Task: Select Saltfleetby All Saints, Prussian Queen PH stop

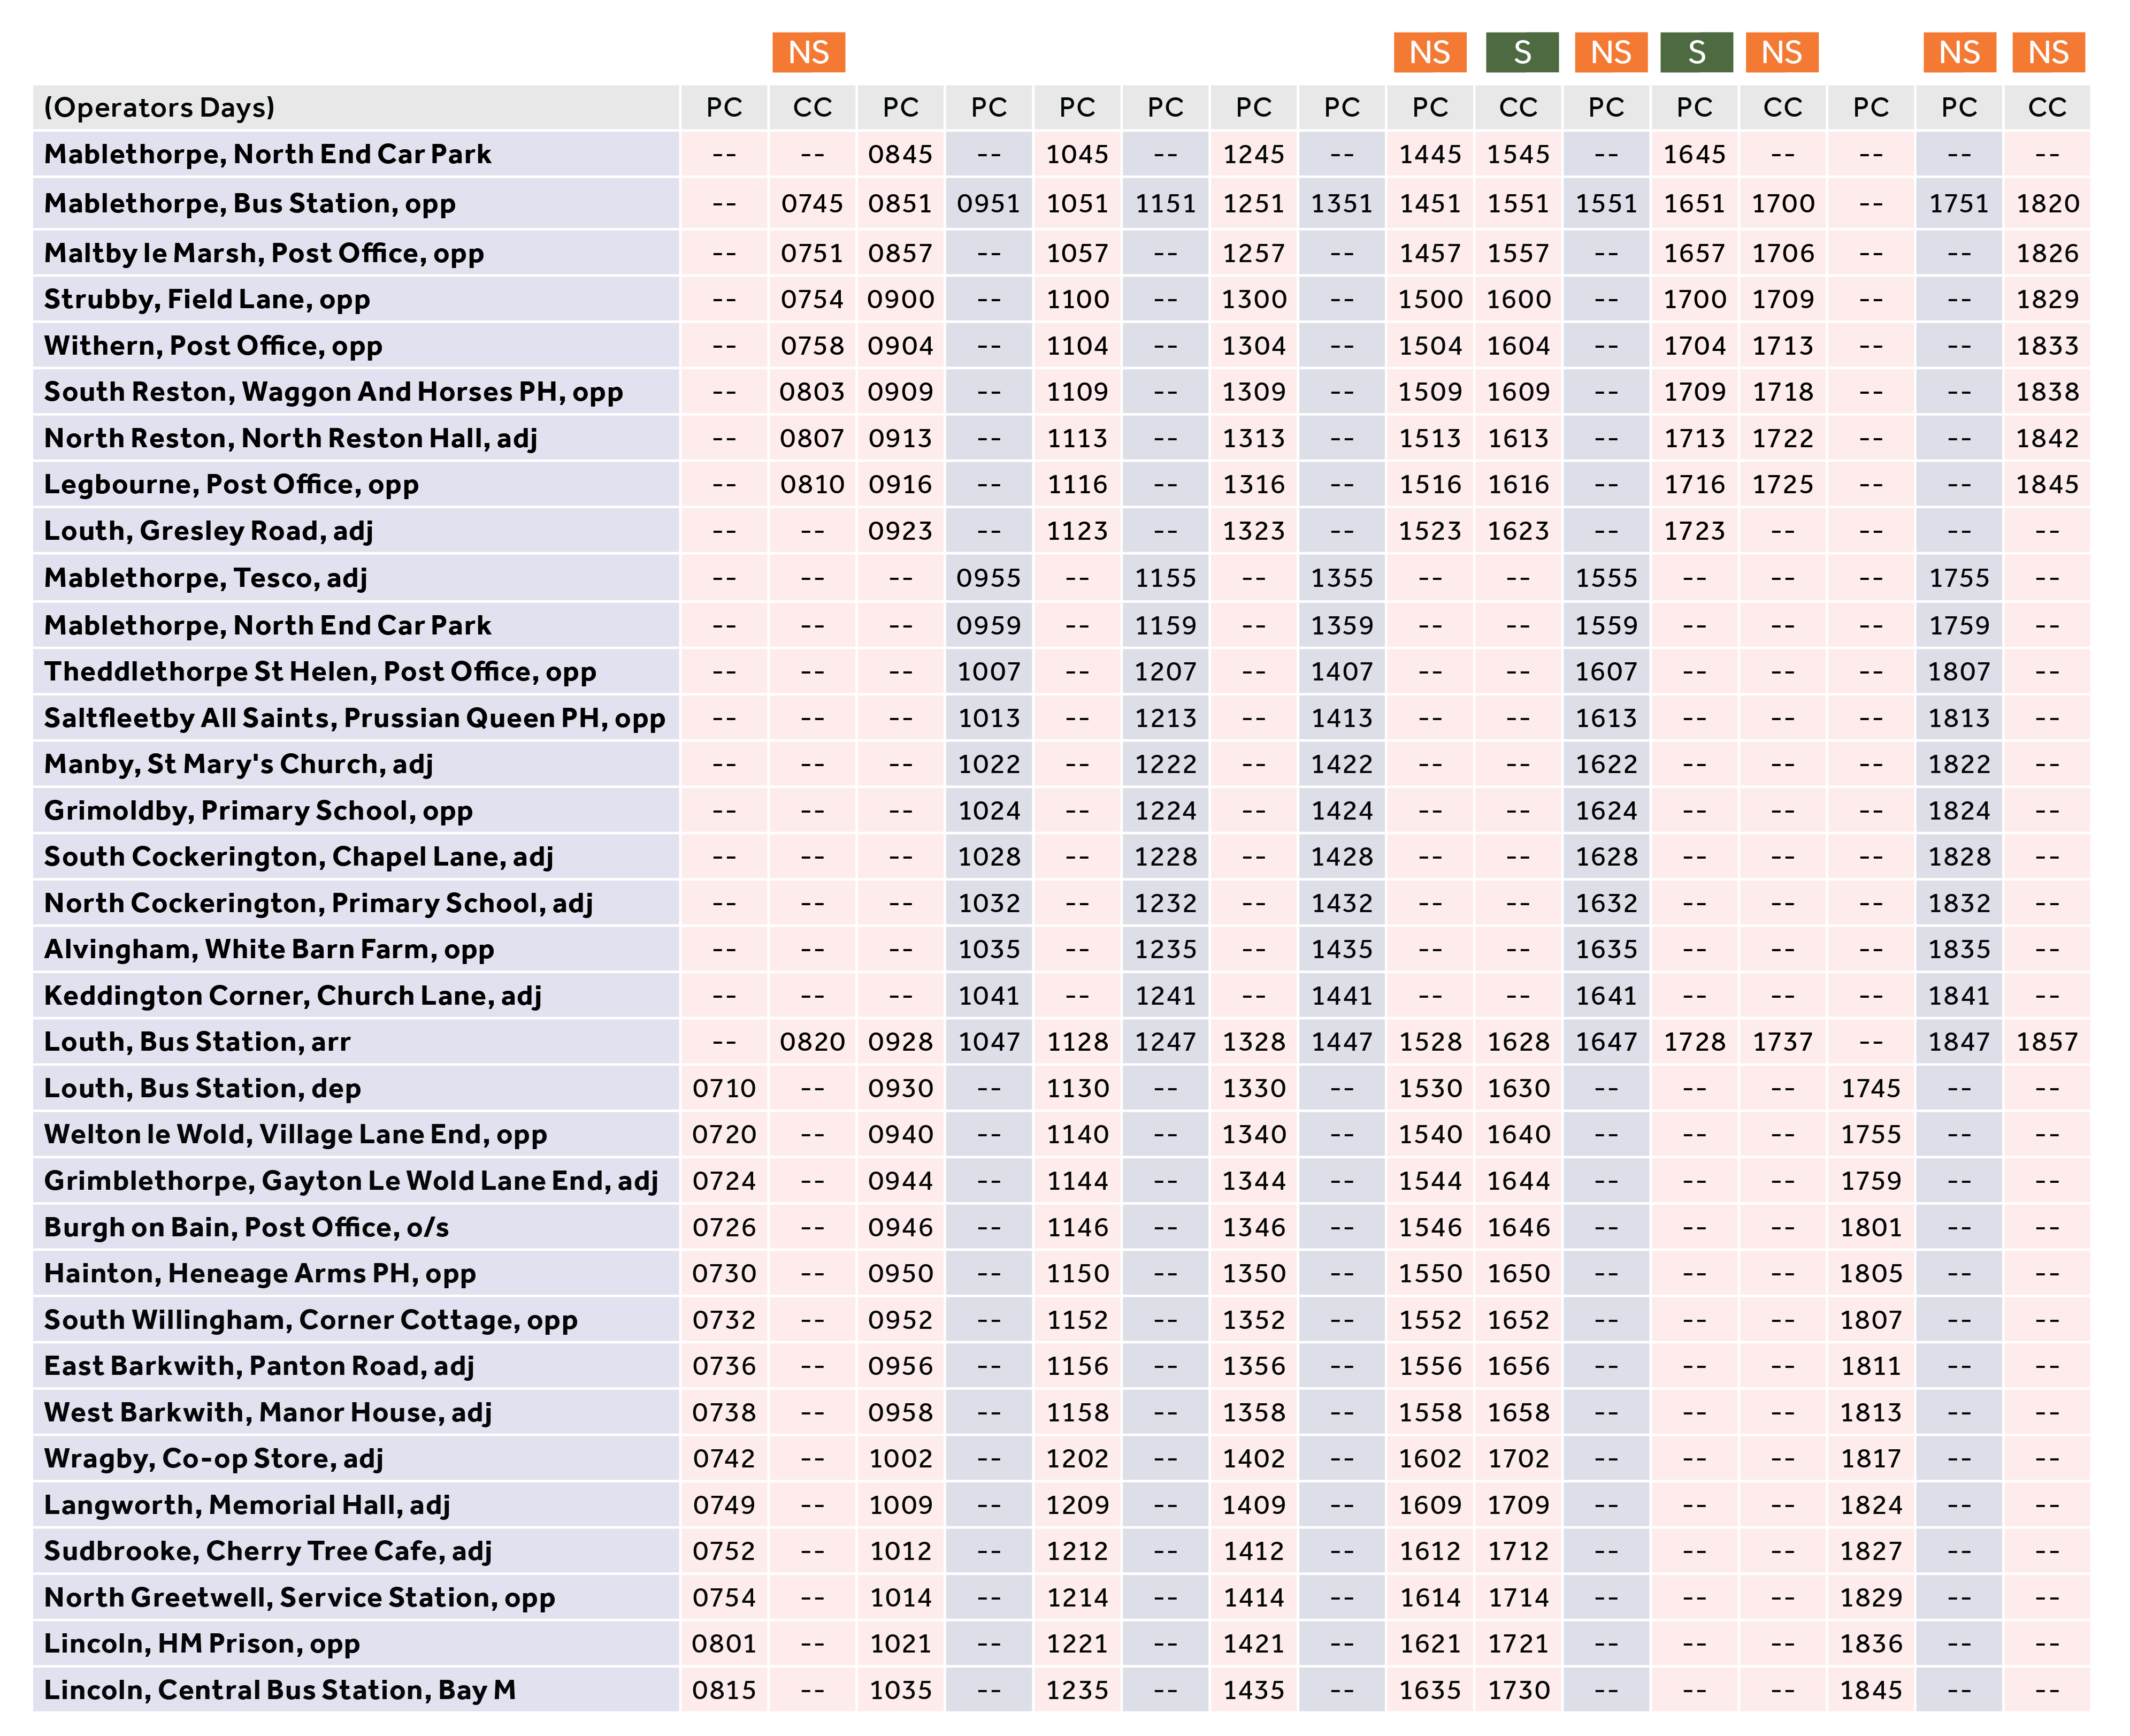Action: point(354,718)
